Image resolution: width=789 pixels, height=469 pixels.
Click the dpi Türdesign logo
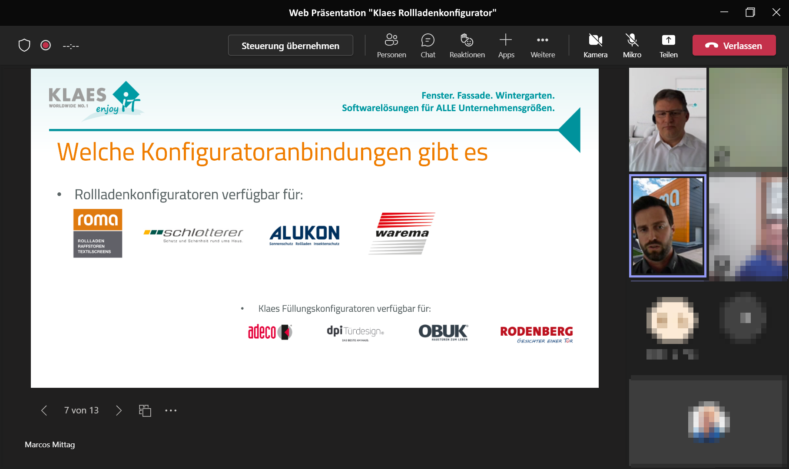coord(355,333)
